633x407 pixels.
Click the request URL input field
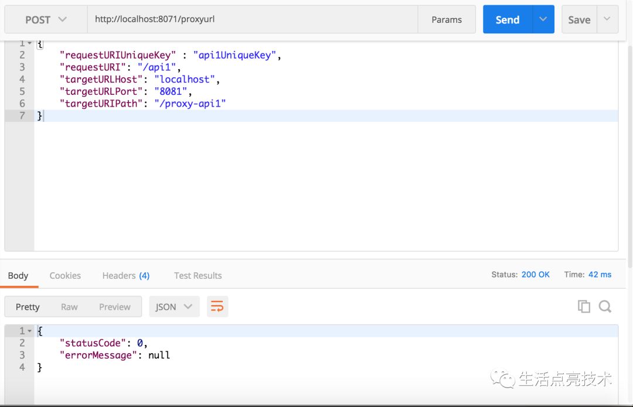click(x=252, y=20)
